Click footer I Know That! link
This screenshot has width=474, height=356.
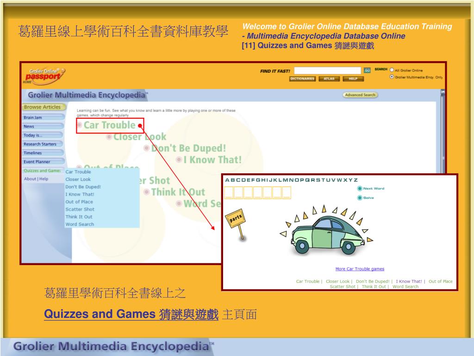(x=409, y=281)
